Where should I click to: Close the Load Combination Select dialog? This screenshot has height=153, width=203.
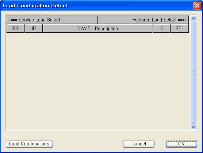[x=197, y=6]
